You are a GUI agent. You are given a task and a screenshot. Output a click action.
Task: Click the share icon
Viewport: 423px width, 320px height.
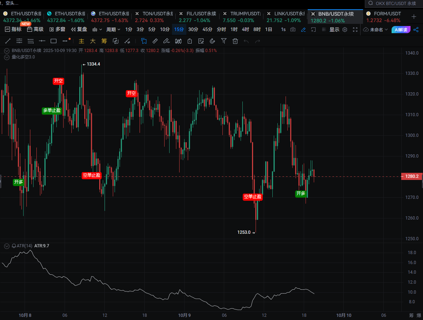click(416, 30)
